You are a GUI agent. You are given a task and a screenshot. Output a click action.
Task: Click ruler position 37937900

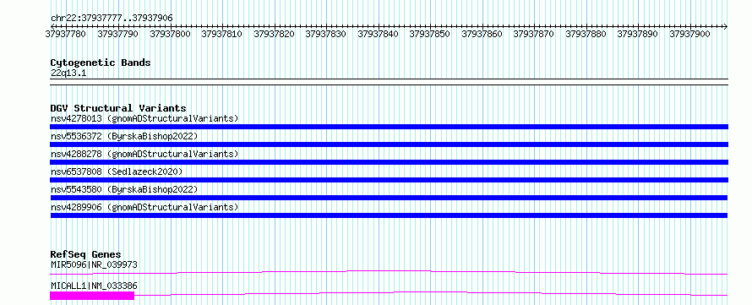pyautogui.click(x=689, y=34)
